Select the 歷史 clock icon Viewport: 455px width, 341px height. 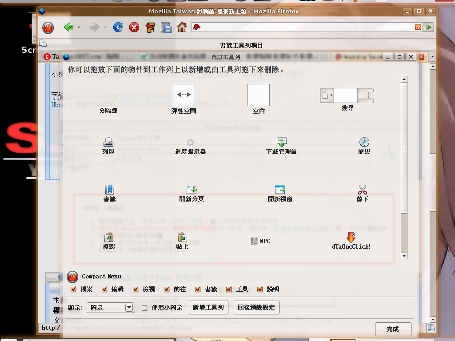click(x=364, y=142)
